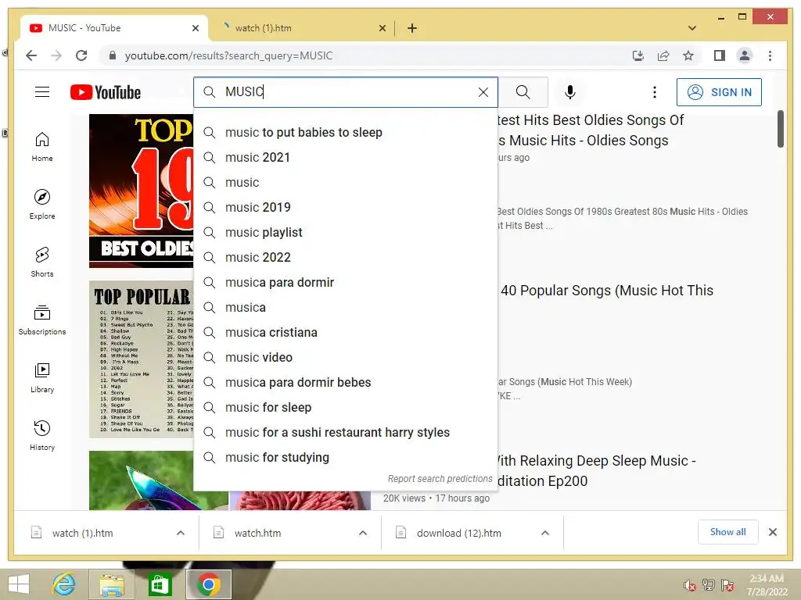Screen dimensions: 801x600
Task: Expand options for watch.htm download
Action: click(363, 533)
